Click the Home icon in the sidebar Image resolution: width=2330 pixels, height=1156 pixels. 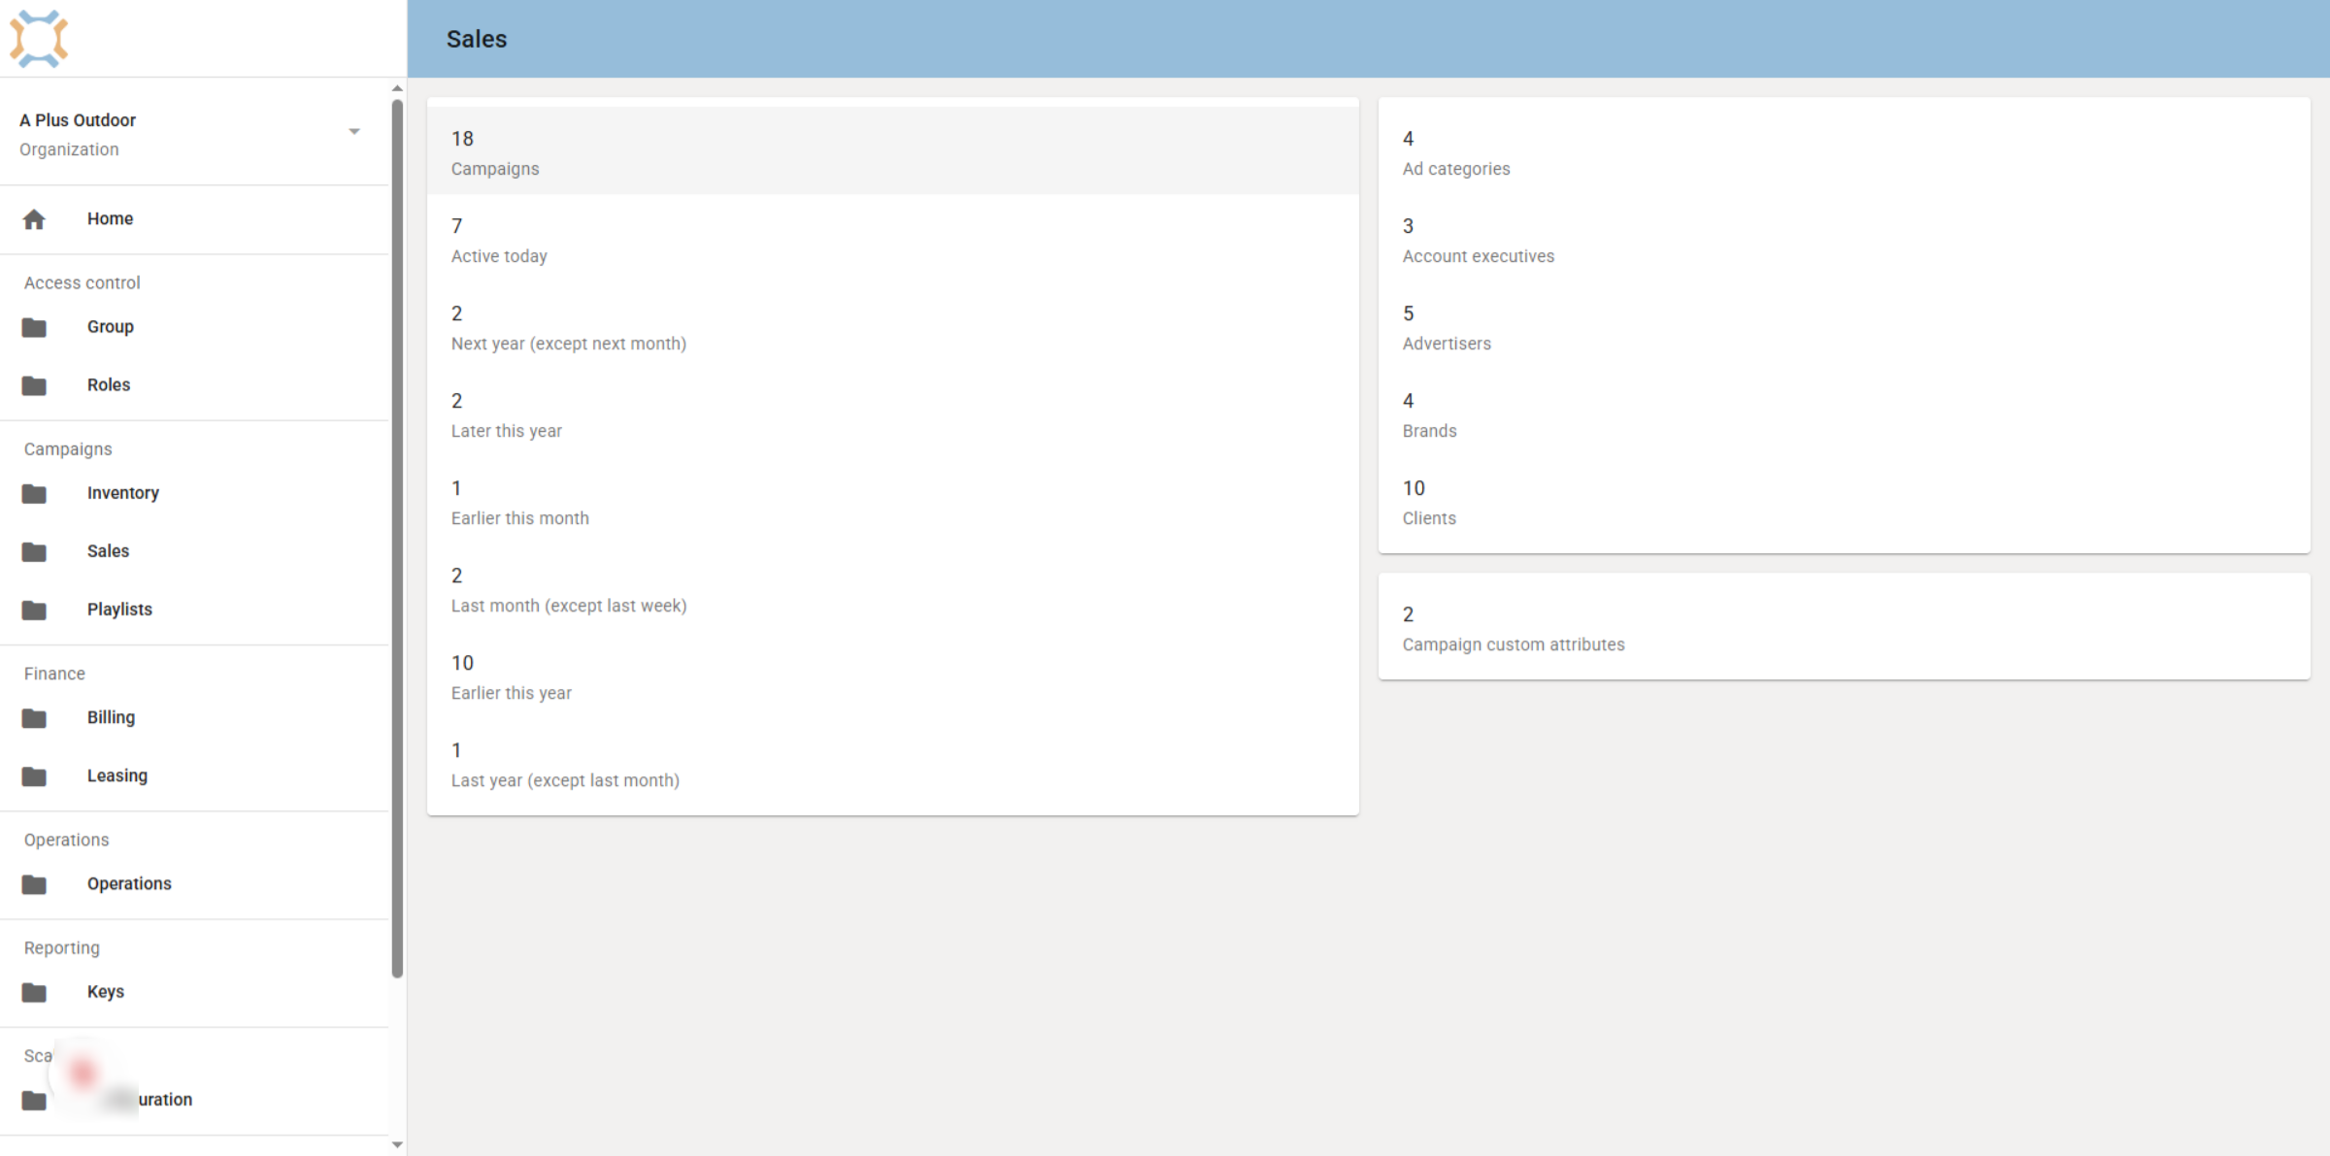click(34, 219)
